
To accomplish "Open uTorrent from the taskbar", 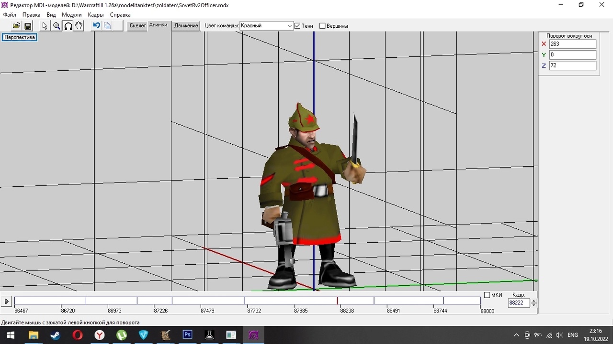I will pyautogui.click(x=122, y=335).
